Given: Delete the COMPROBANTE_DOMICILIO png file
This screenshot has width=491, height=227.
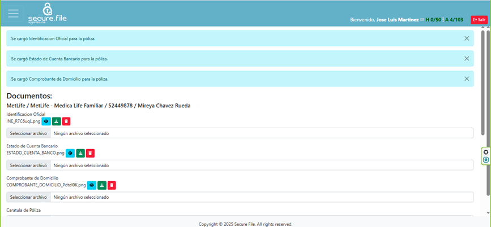Looking at the screenshot, I should tap(112, 185).
